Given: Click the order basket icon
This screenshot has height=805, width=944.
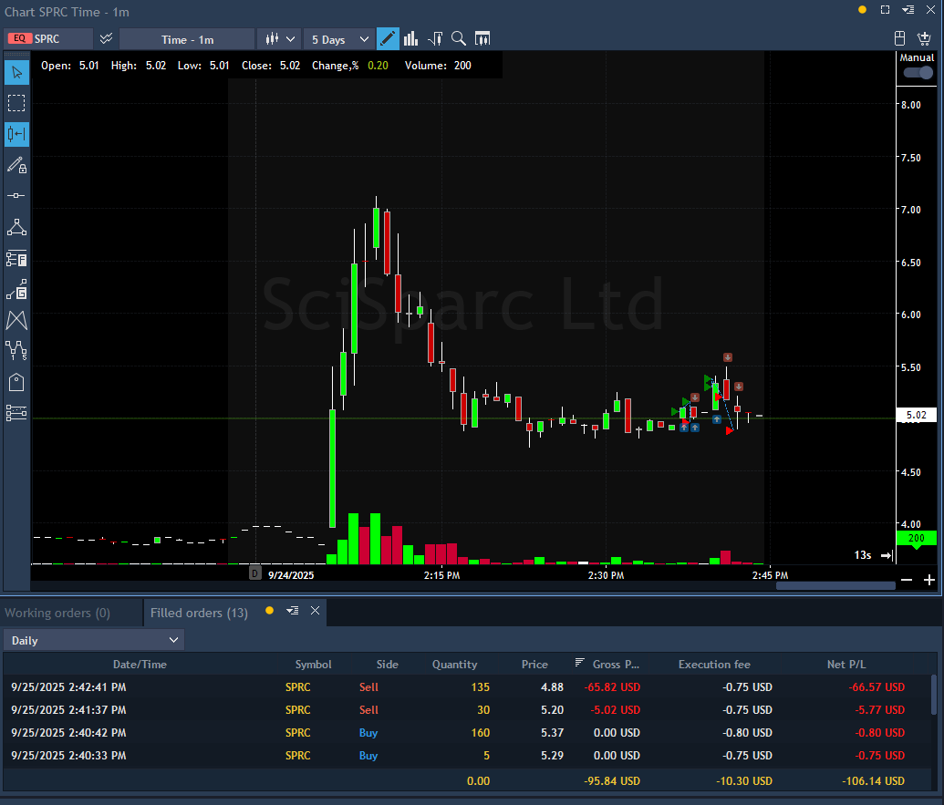Looking at the screenshot, I should pos(924,39).
